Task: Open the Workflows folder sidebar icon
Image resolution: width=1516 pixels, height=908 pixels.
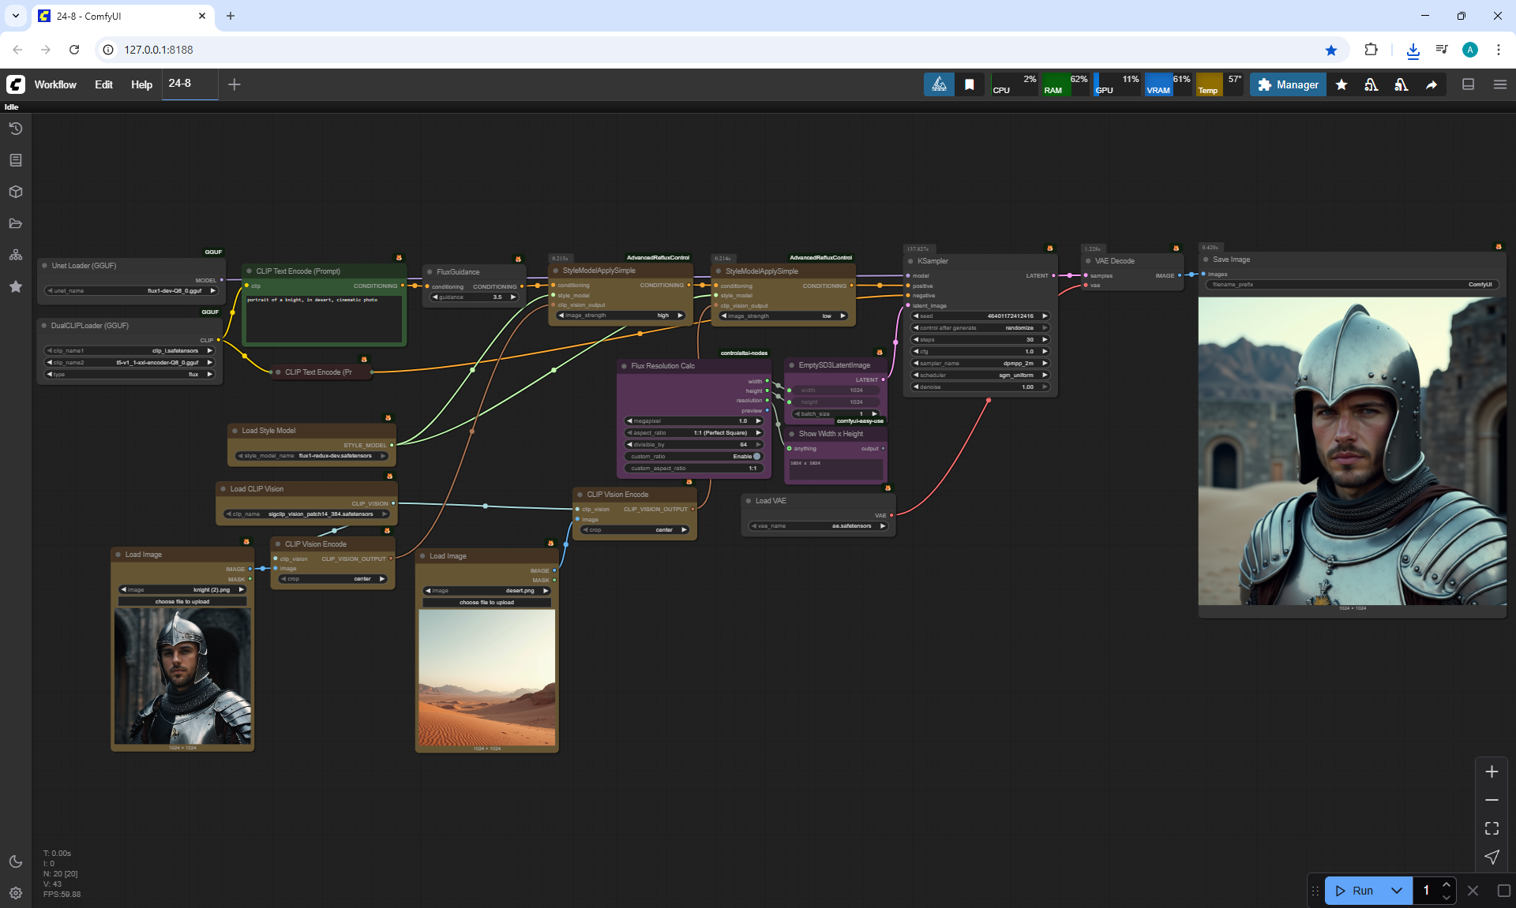Action: pyautogui.click(x=16, y=223)
